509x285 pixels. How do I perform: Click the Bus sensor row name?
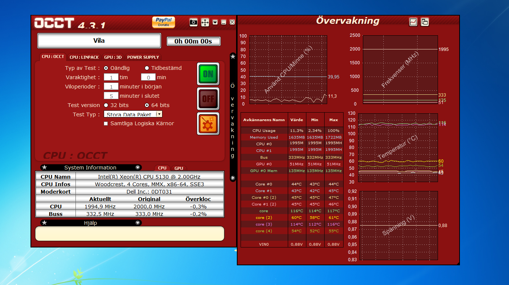(x=264, y=158)
